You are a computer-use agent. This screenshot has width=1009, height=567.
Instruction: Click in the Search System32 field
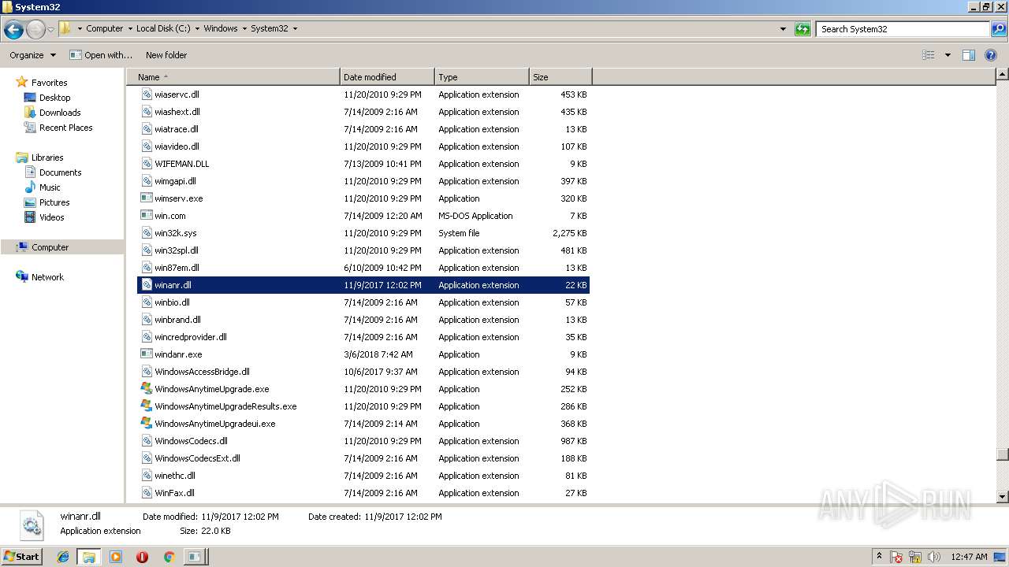903,29
